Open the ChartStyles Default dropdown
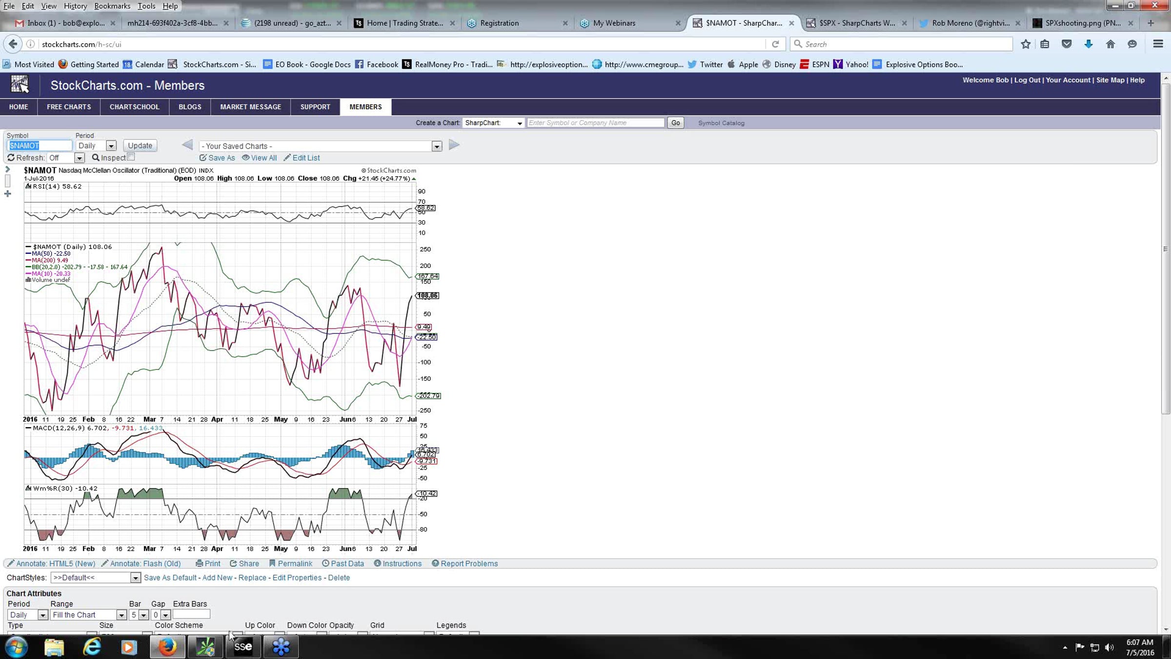 tap(135, 577)
